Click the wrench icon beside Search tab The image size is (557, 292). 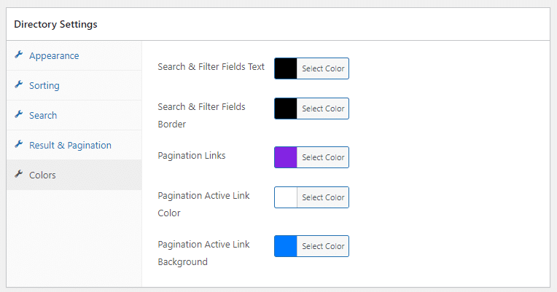click(x=19, y=114)
